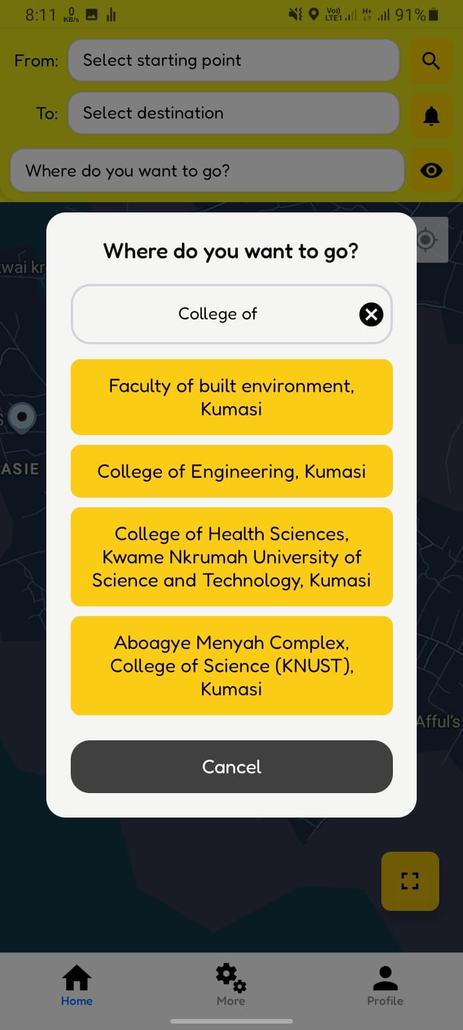Open the More settings tab
The image size is (463, 1030).
231,986
